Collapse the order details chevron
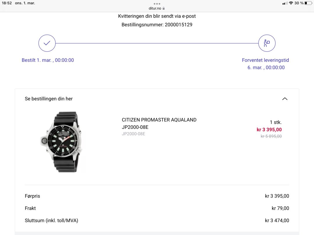This screenshot has height=235, width=314. click(285, 99)
